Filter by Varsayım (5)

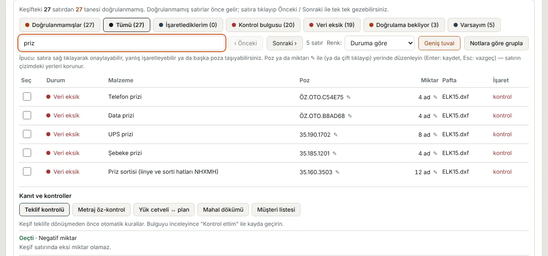point(474,25)
